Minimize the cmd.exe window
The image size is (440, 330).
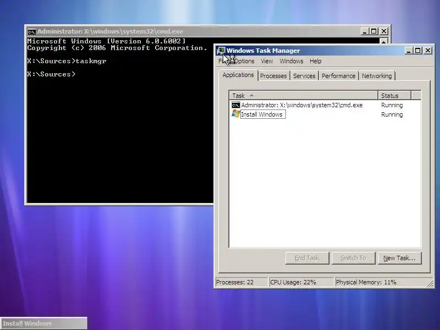tap(365, 31)
